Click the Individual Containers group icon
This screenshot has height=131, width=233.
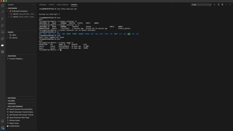(11, 11)
